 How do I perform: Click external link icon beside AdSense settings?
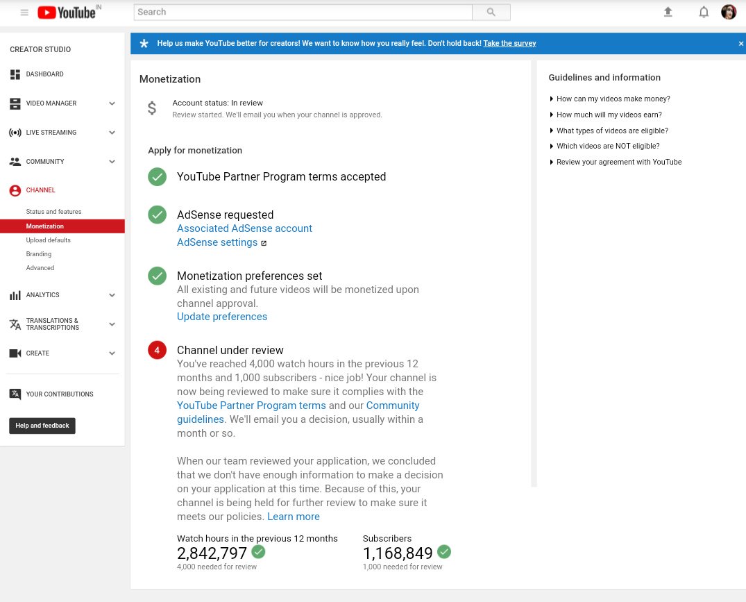(x=264, y=243)
